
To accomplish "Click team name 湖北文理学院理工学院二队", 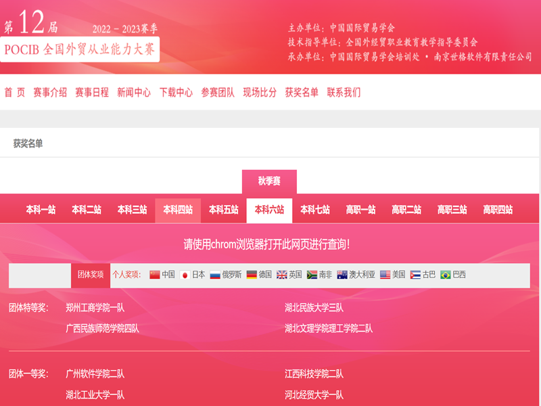I will click(x=329, y=329).
